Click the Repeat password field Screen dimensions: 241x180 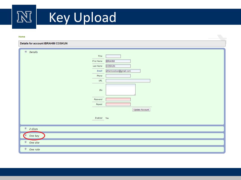118,104
